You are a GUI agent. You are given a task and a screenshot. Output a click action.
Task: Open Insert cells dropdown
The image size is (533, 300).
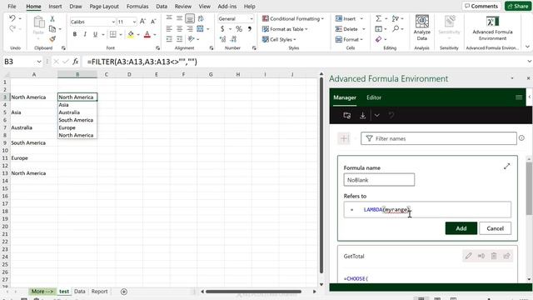point(361,18)
